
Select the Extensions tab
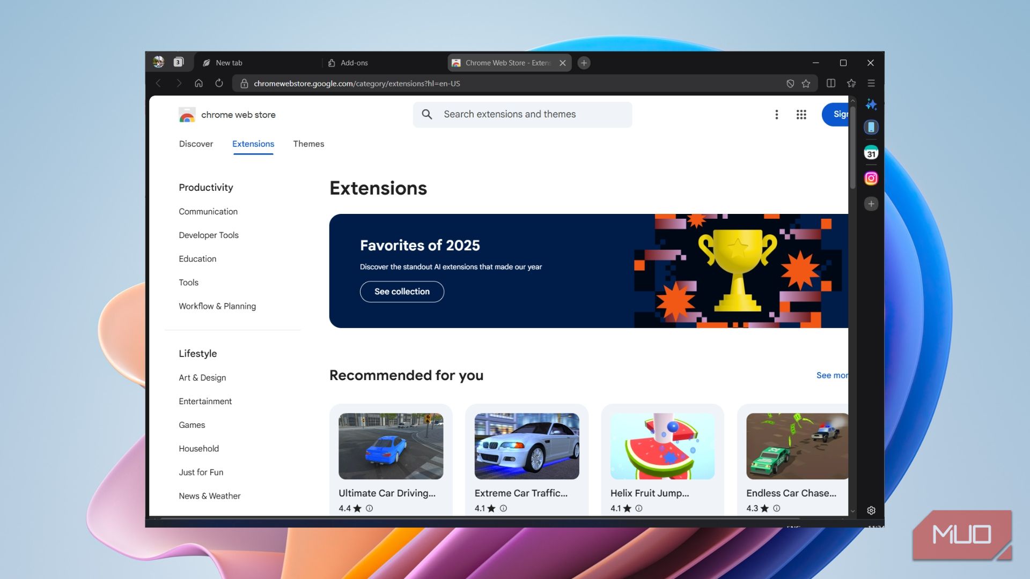point(253,144)
